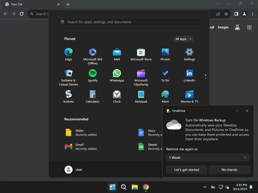Open the VM6 user account menu
Screen dimensions: 258x193
(73, 170)
